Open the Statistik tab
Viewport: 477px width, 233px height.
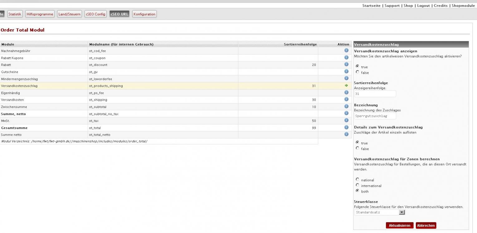(15, 14)
